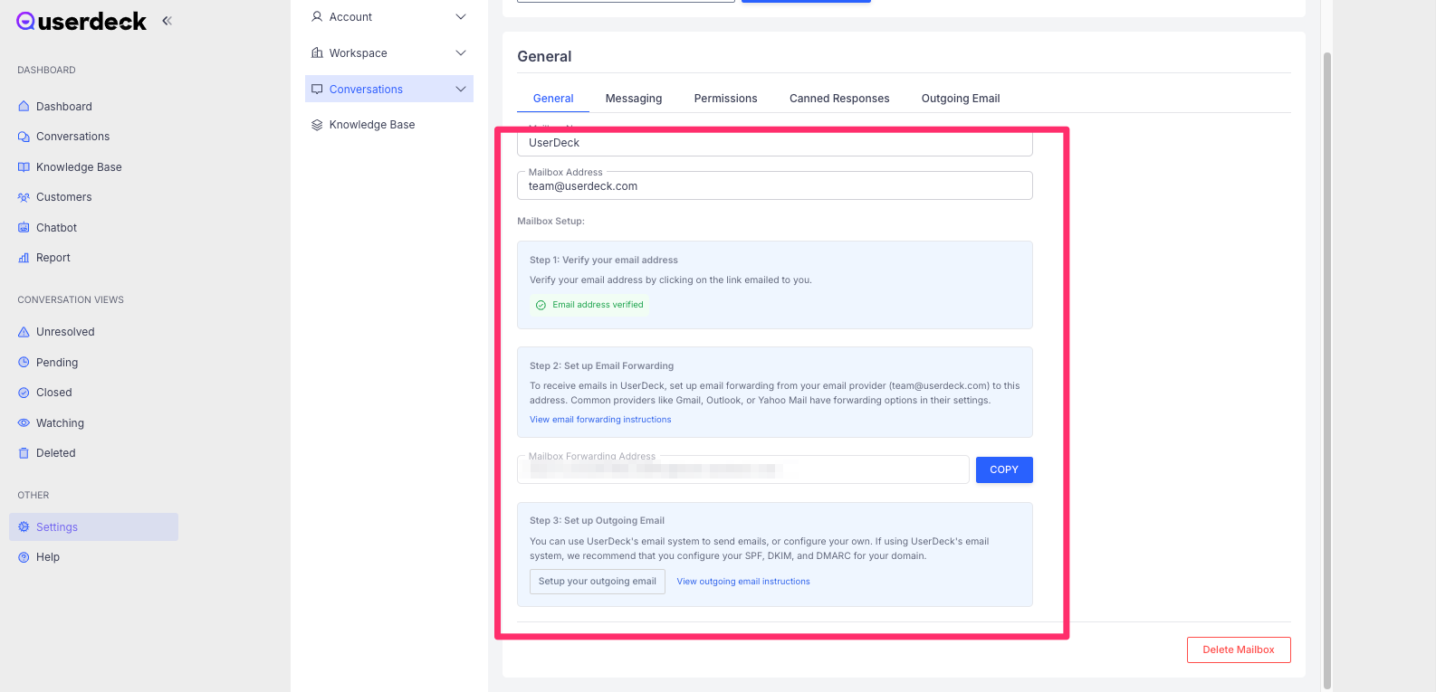Click the Mailbox Address input field

pos(775,185)
